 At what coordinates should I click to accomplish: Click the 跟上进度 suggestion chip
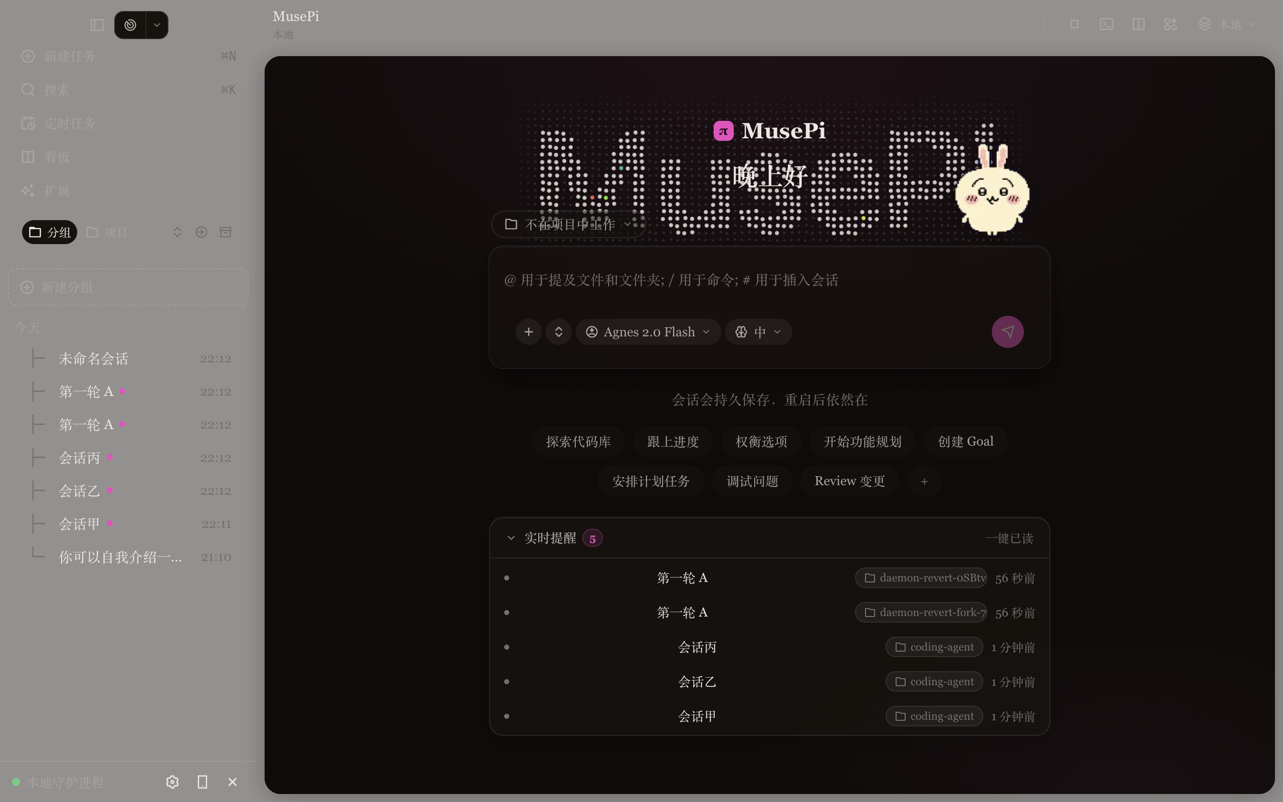673,441
